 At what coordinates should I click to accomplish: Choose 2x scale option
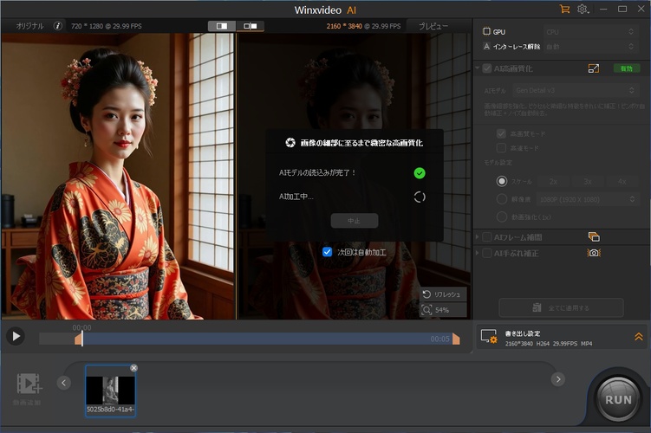tap(553, 181)
